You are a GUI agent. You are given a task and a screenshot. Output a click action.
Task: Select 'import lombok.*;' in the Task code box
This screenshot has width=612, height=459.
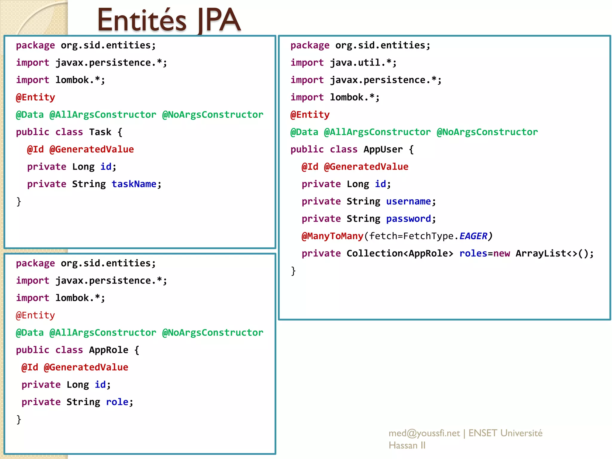(x=60, y=80)
